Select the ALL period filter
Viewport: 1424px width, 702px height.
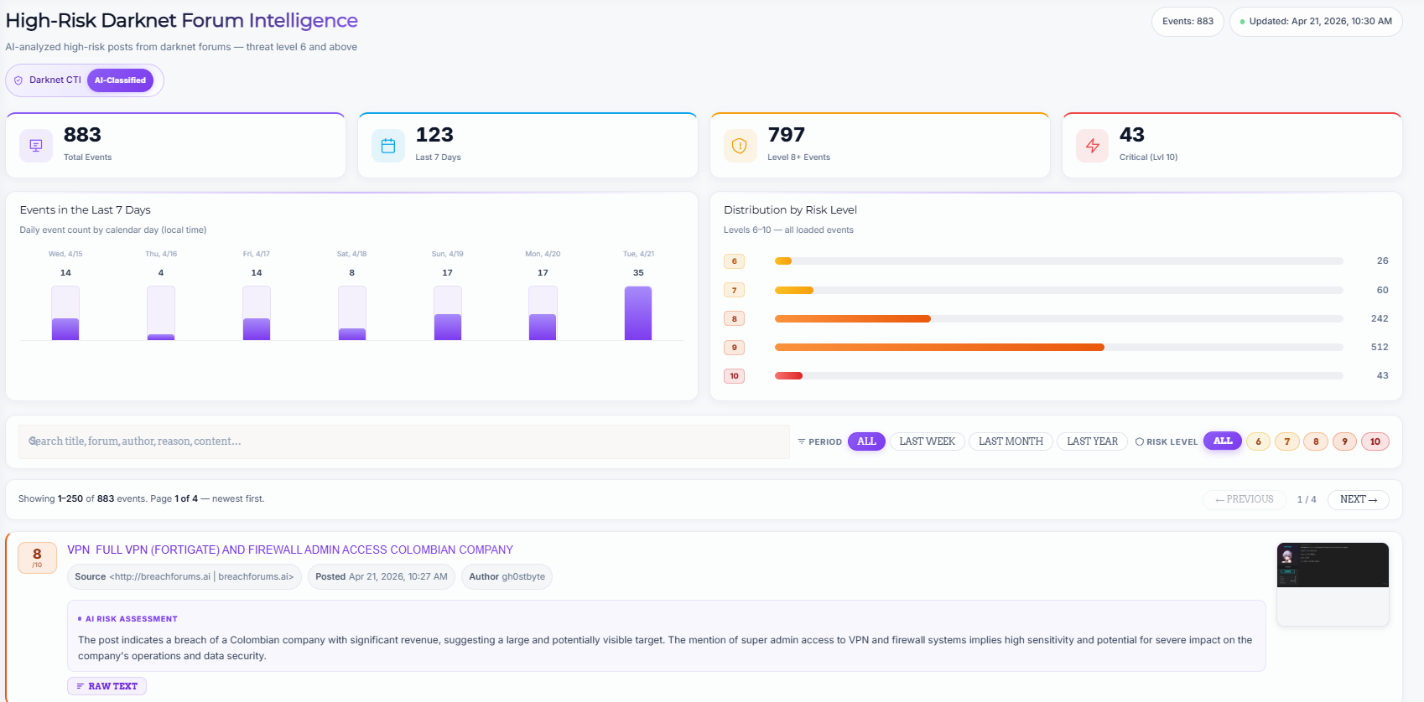coord(866,441)
